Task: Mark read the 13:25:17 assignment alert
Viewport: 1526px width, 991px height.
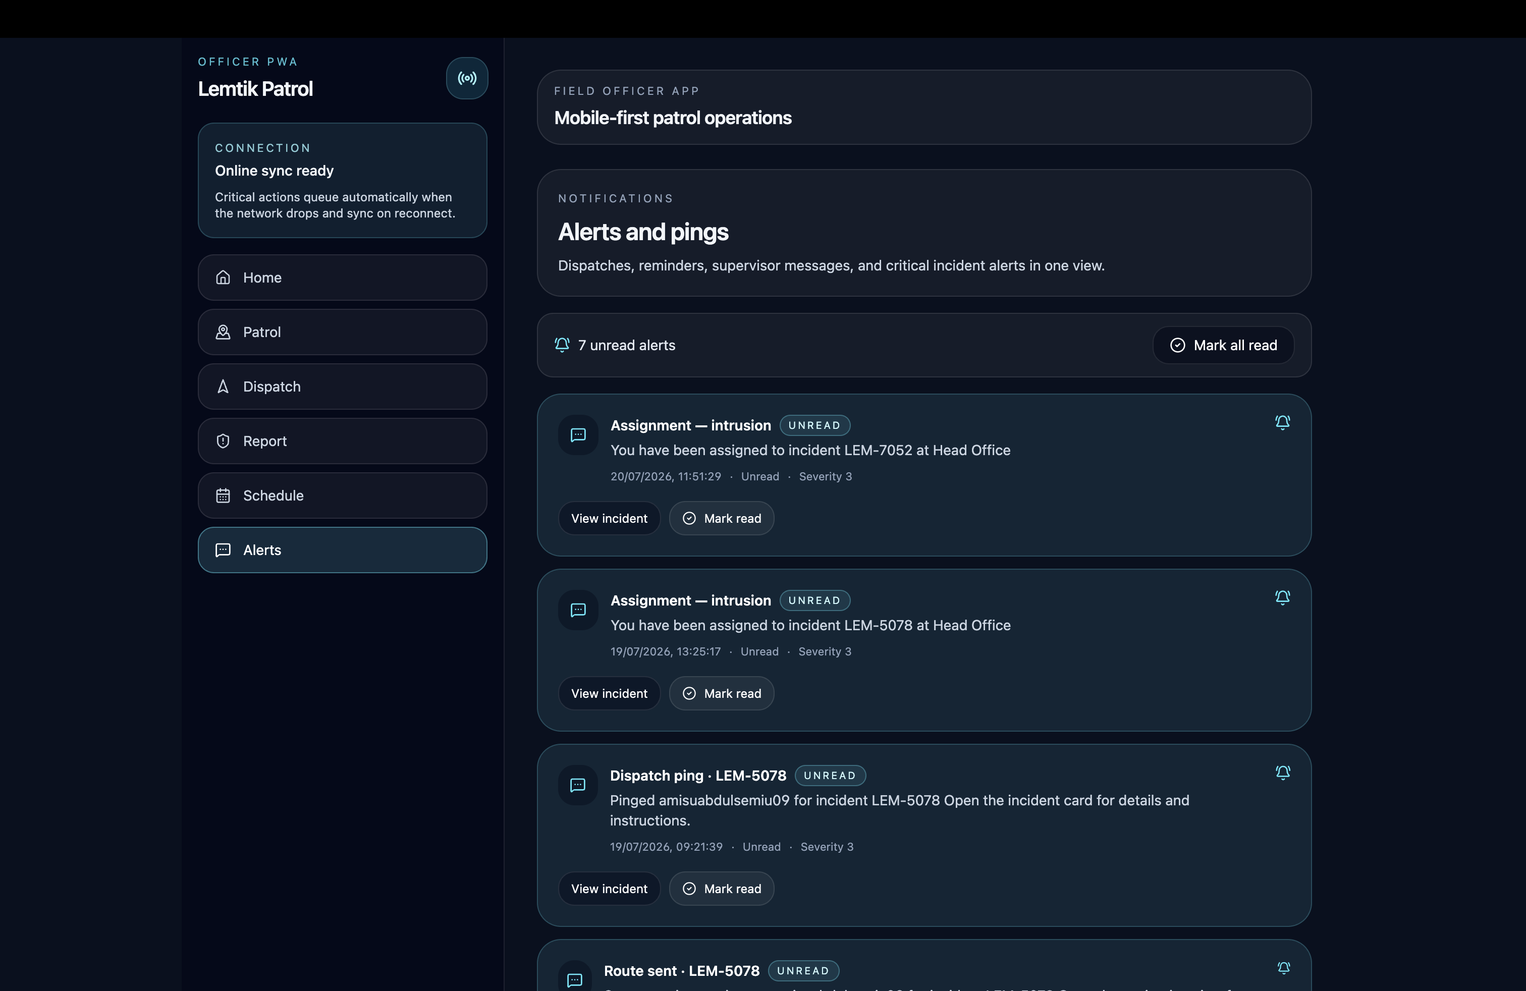Action: point(721,694)
